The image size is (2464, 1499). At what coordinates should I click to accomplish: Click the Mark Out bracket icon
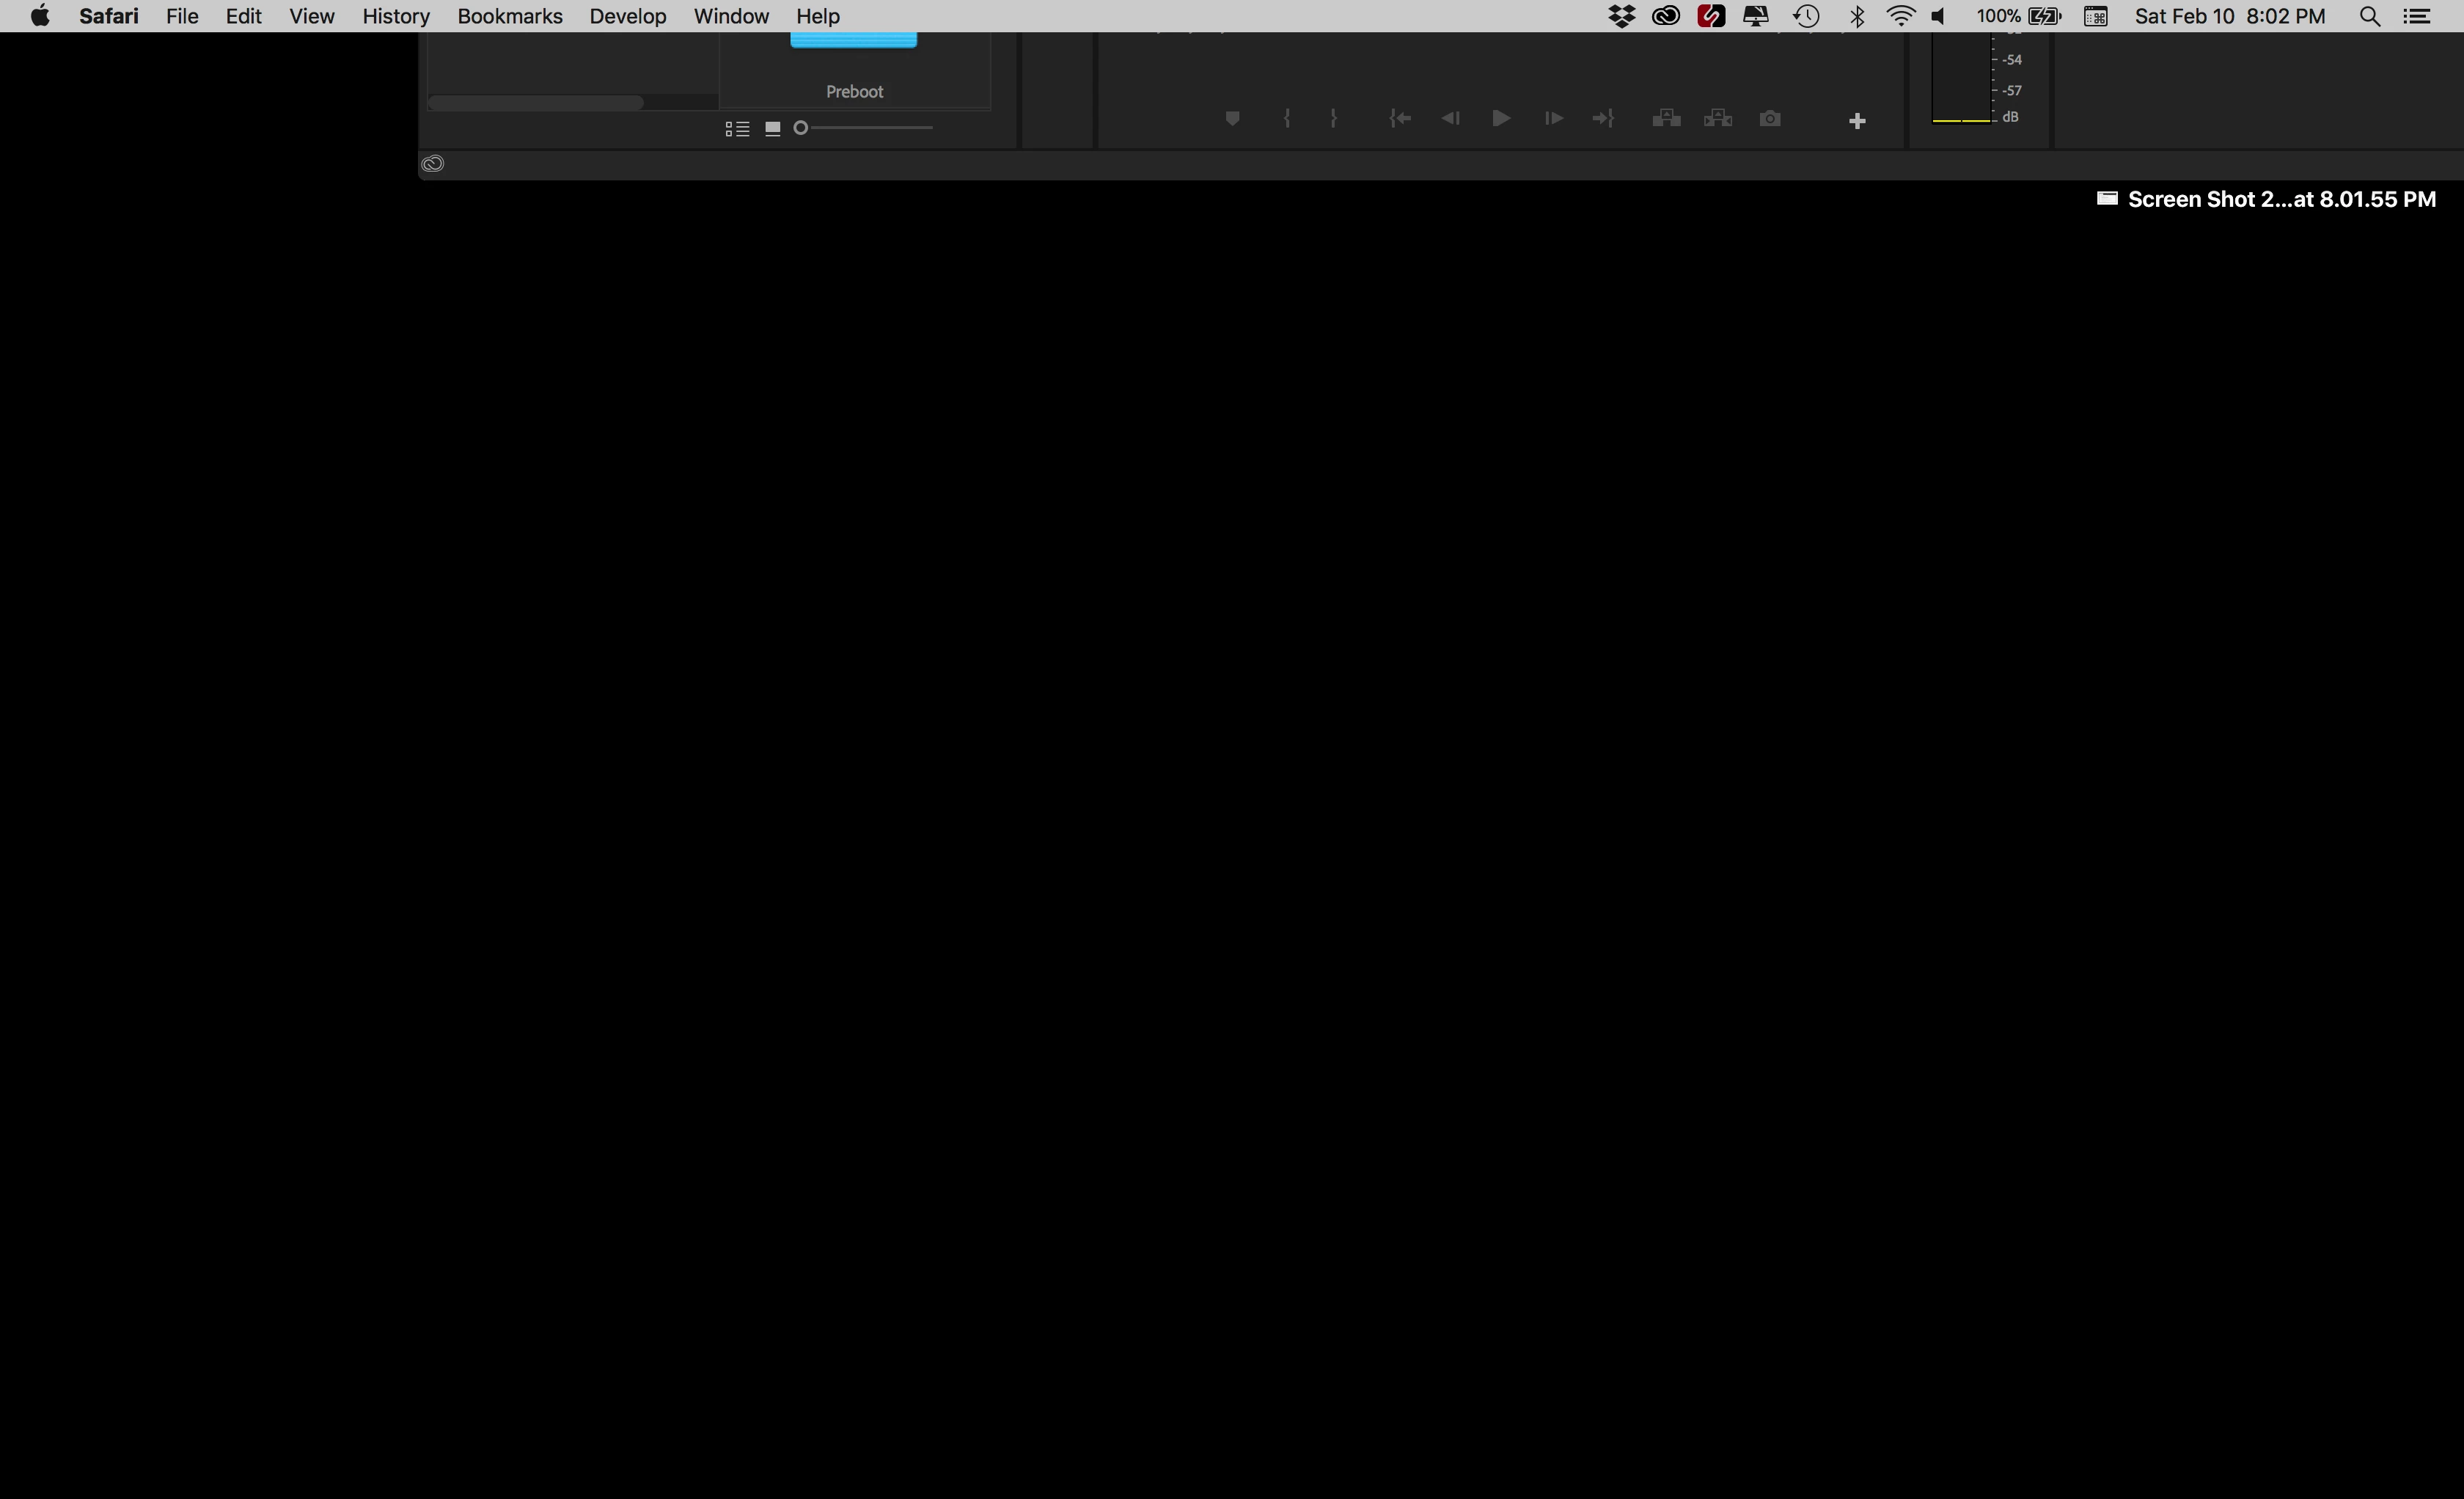tap(1333, 119)
